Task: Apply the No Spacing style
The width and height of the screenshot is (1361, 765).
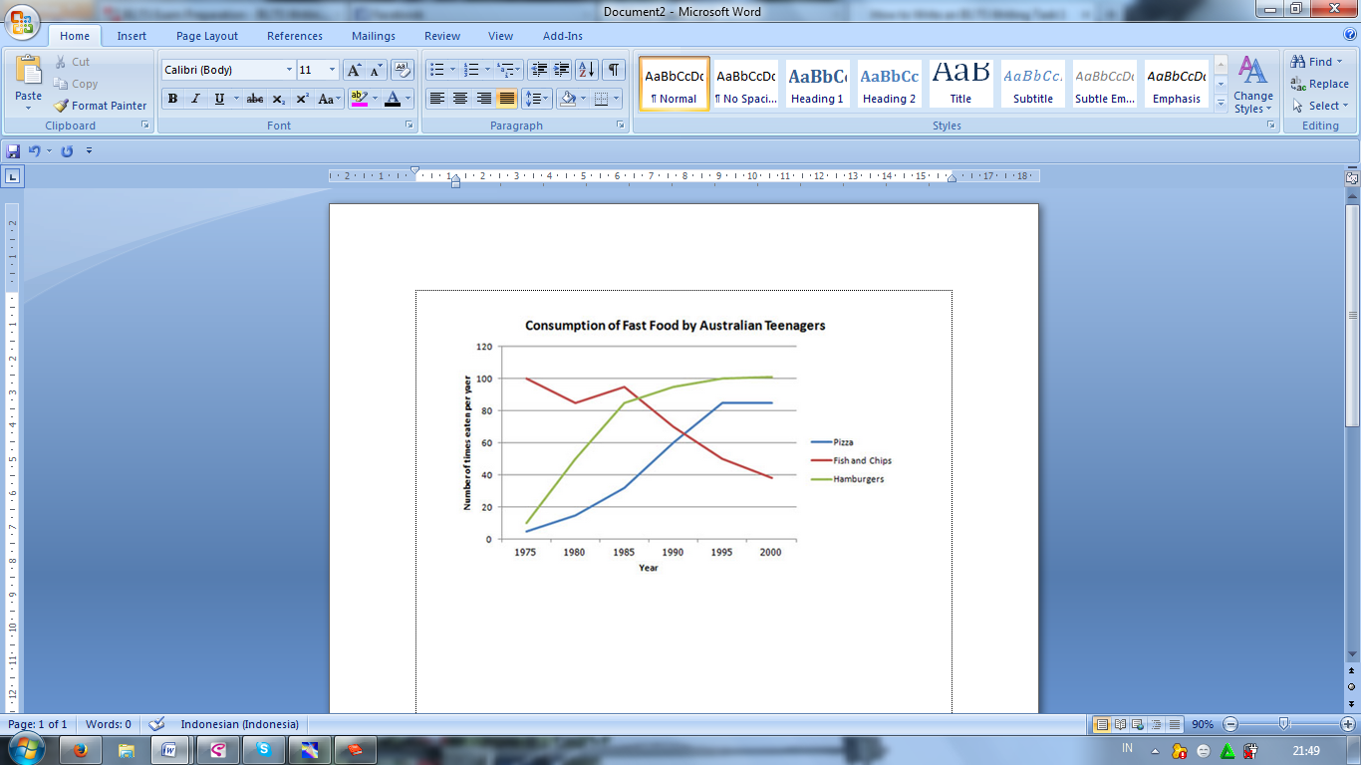Action: [x=745, y=84]
